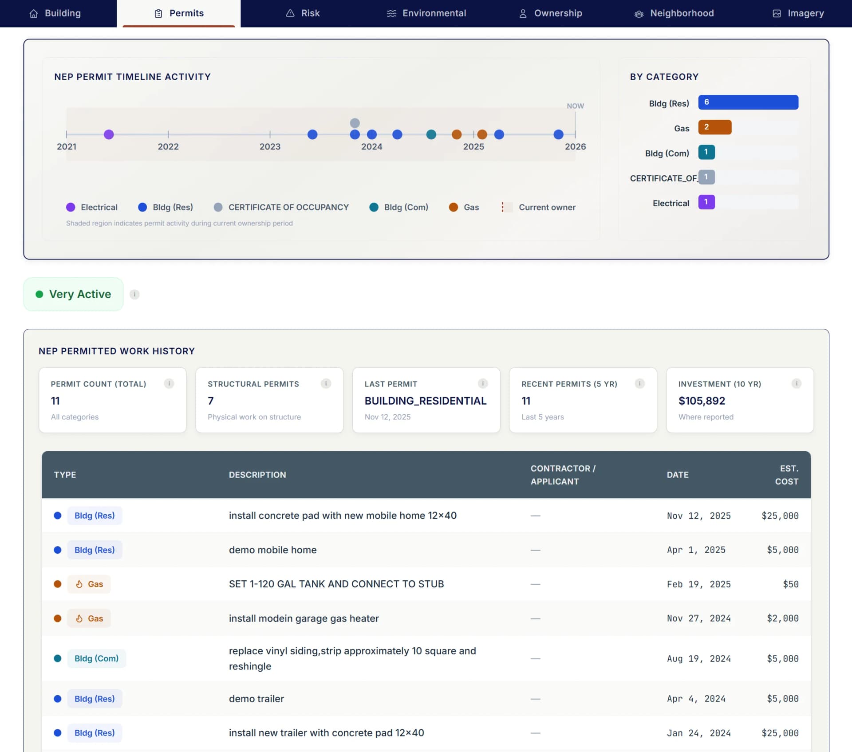This screenshot has width=852, height=752.
Task: Click 'replace vinyl siding' description
Action: coord(352,658)
